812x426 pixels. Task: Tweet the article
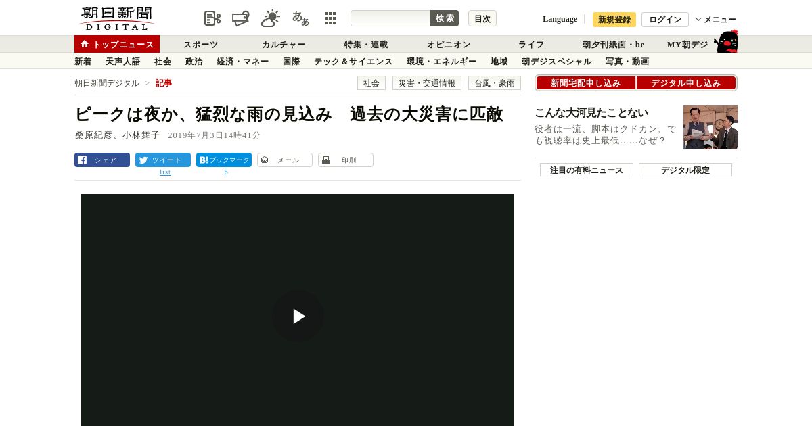coord(163,160)
